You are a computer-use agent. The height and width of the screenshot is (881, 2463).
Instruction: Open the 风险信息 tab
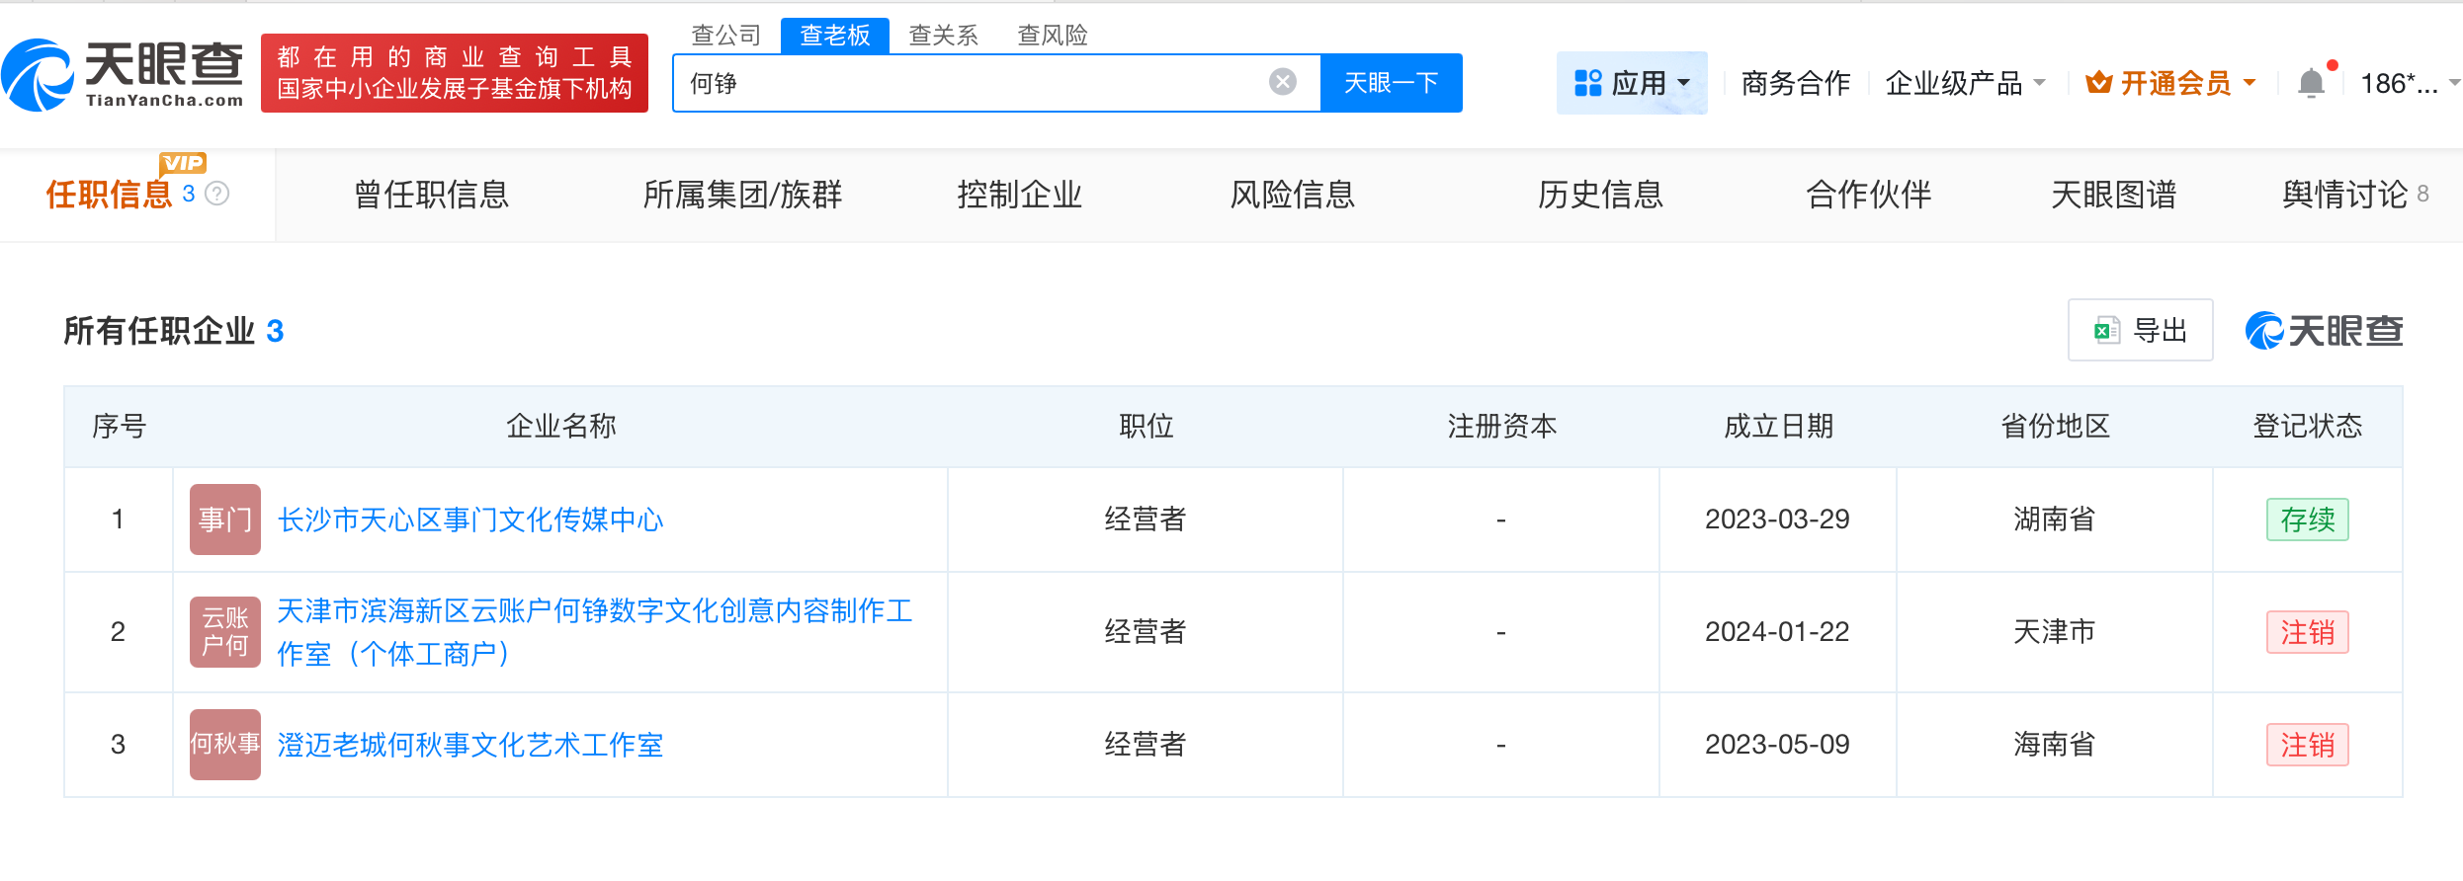click(1293, 195)
